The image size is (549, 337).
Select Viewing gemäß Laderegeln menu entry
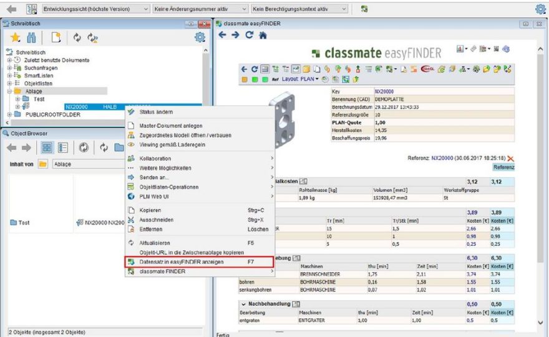[x=200, y=145]
